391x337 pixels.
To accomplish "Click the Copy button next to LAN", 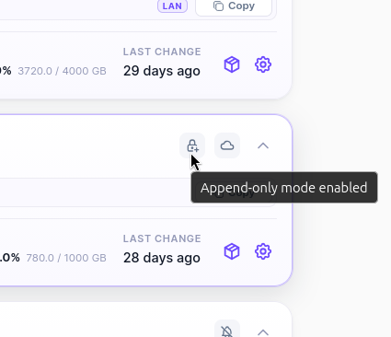I will tap(234, 6).
